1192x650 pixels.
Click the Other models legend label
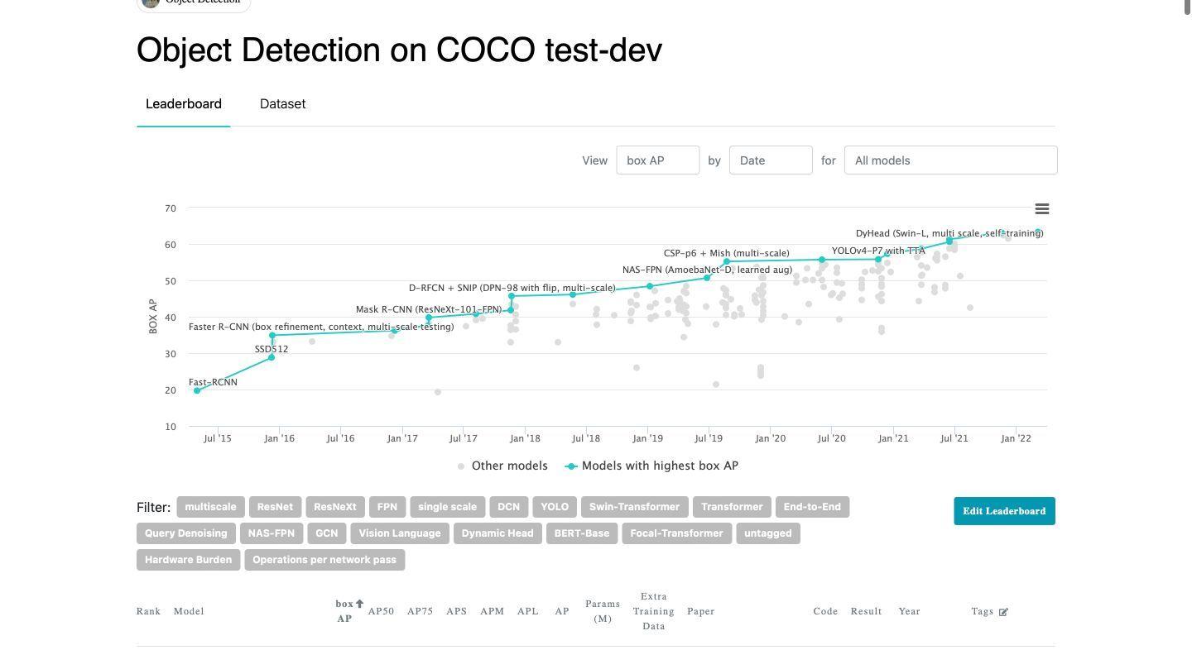click(x=509, y=466)
